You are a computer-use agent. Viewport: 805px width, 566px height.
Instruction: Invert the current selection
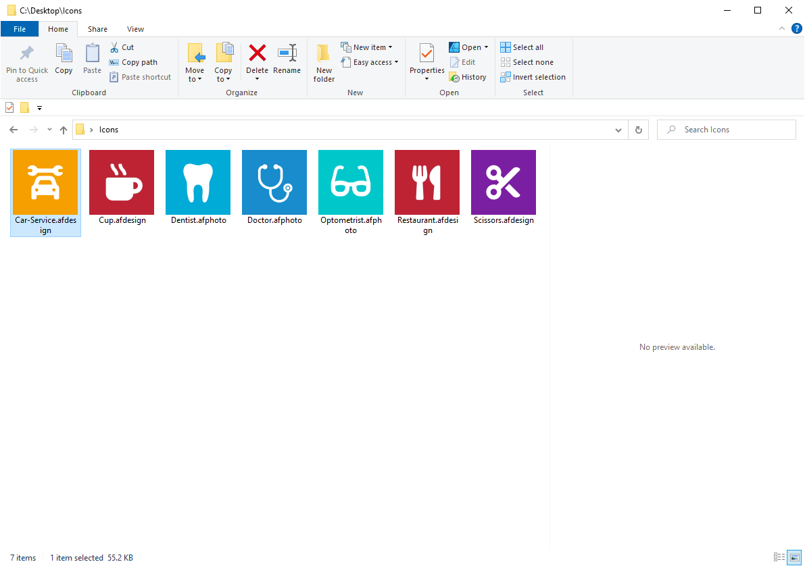[533, 76]
